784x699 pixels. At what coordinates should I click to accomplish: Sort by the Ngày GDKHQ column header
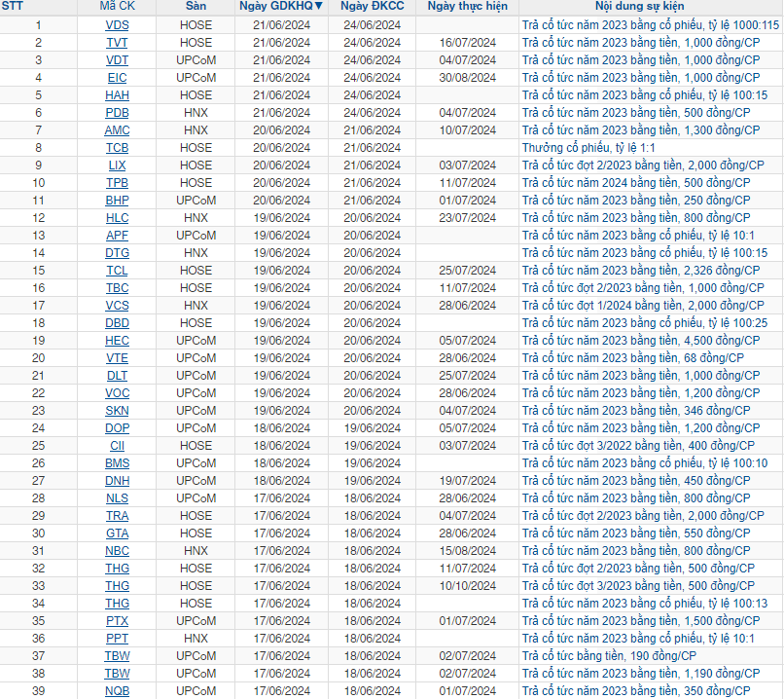click(281, 6)
